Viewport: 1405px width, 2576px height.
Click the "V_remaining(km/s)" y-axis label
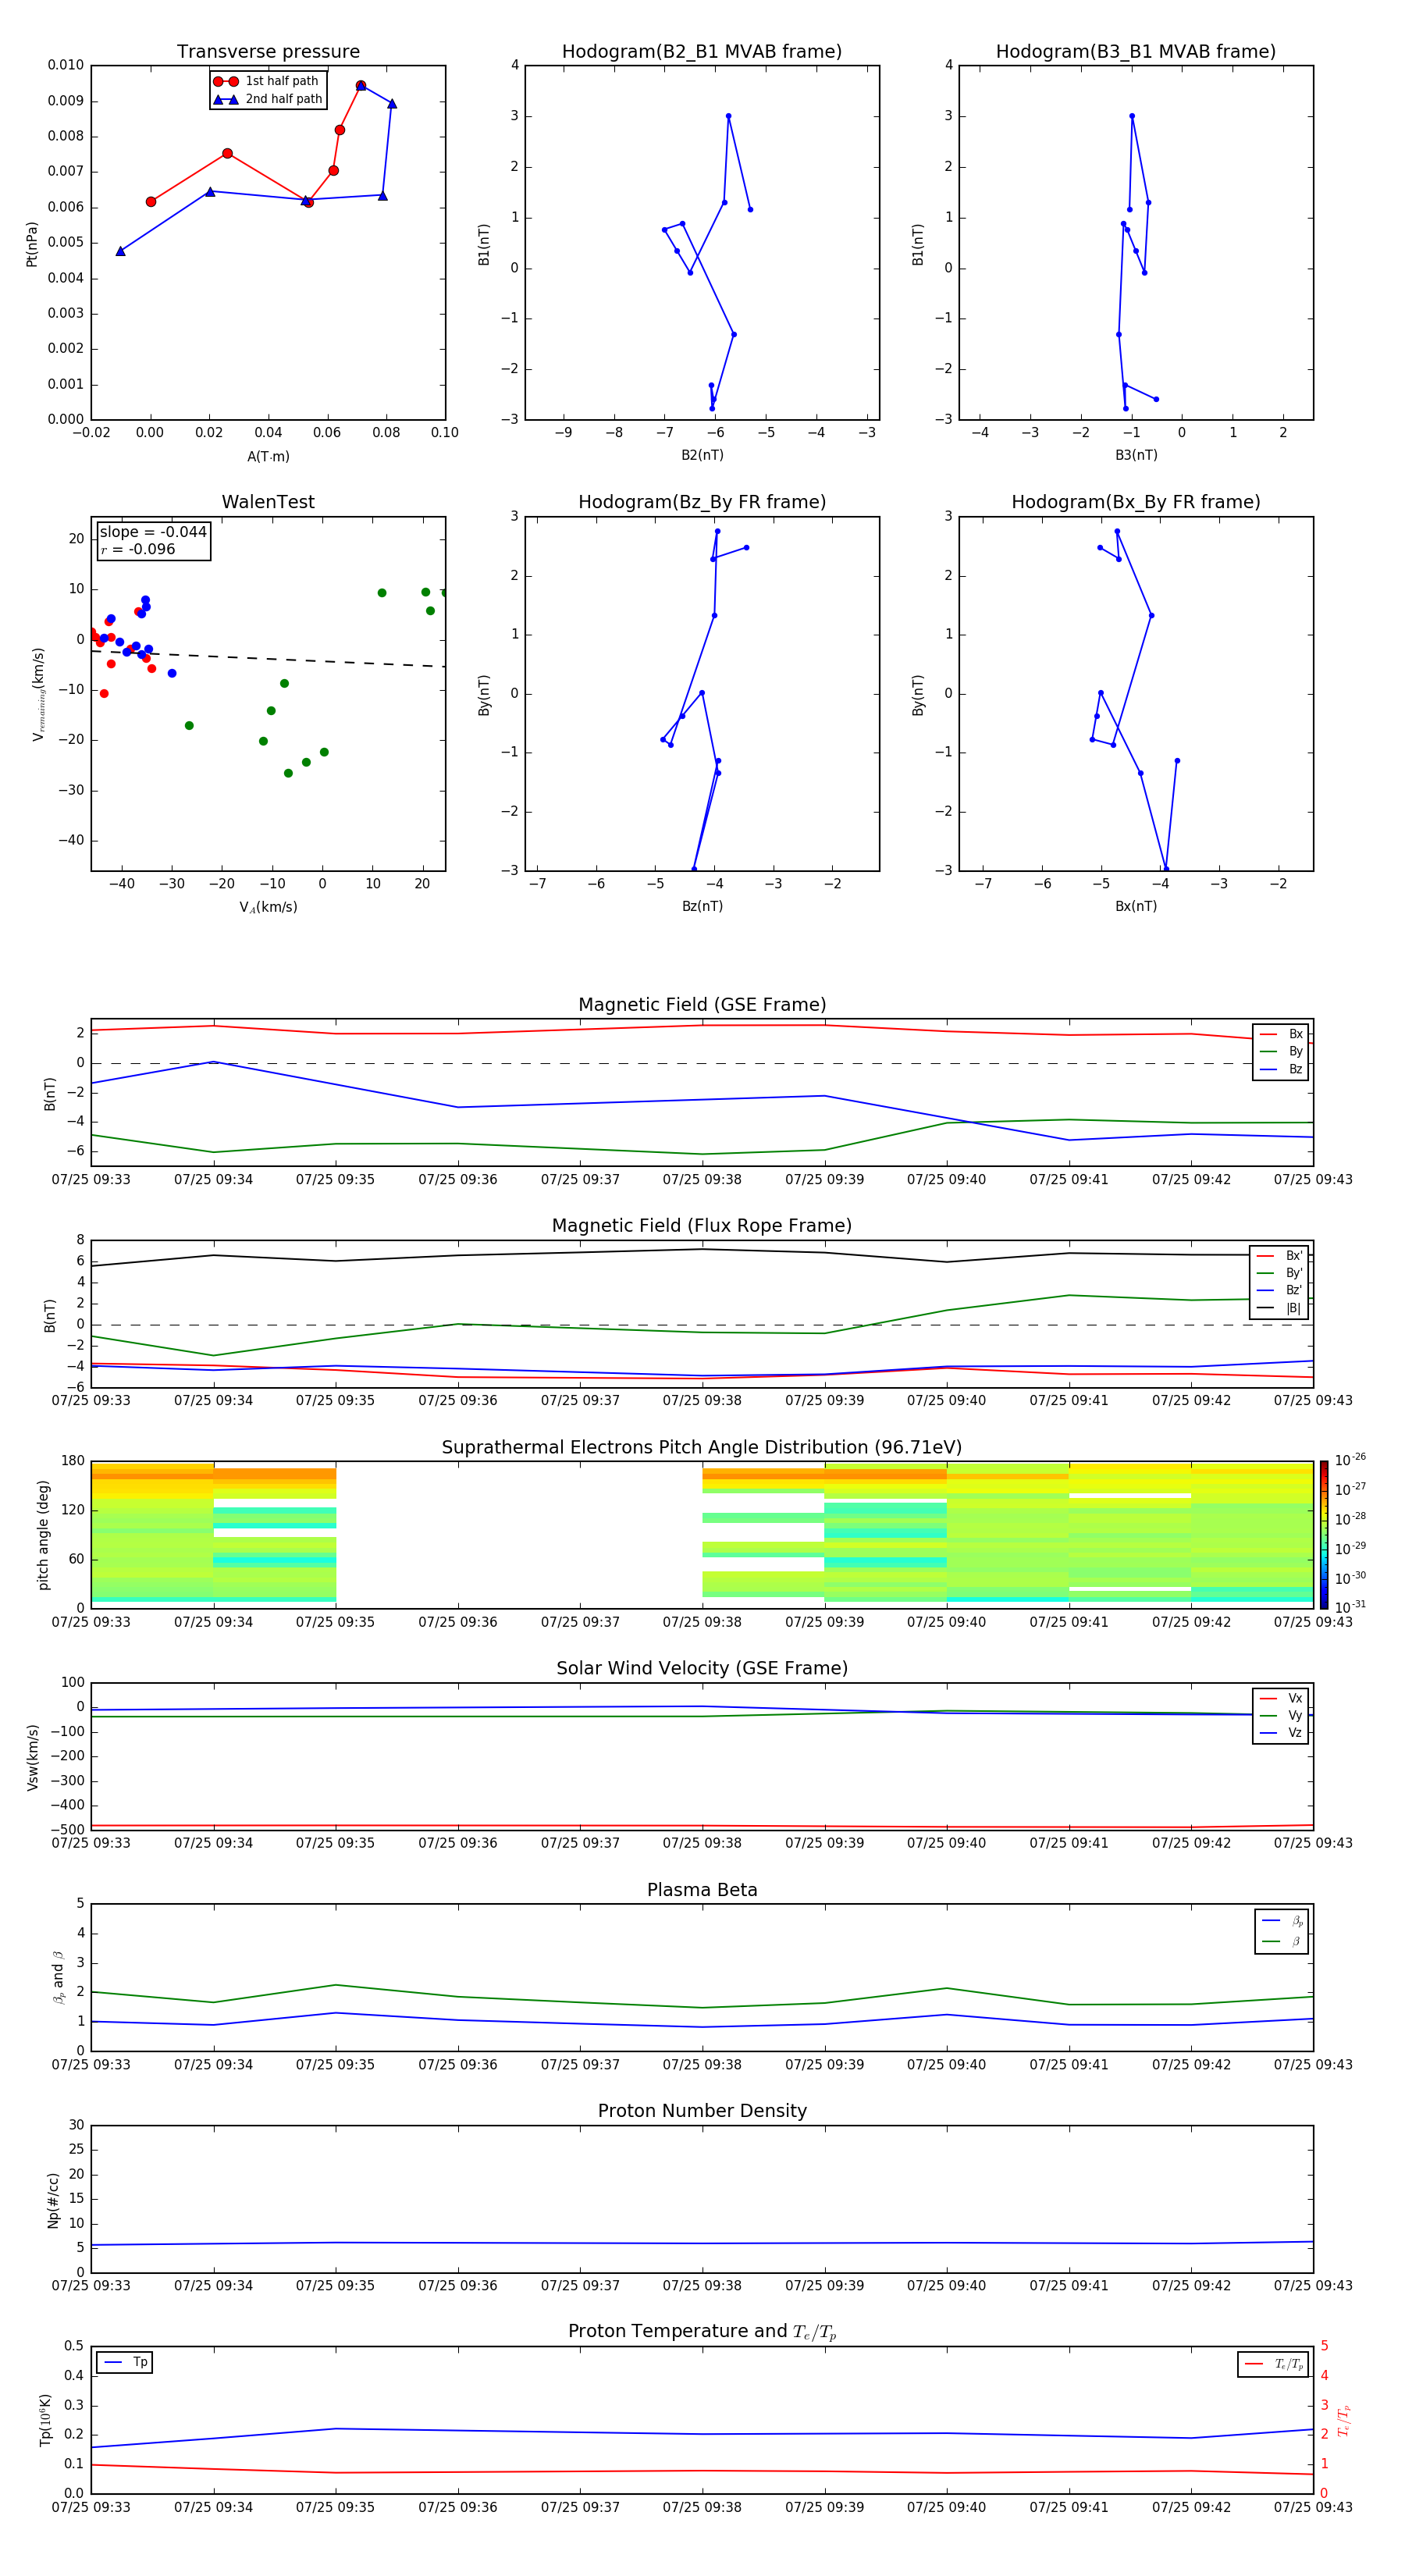(38, 694)
